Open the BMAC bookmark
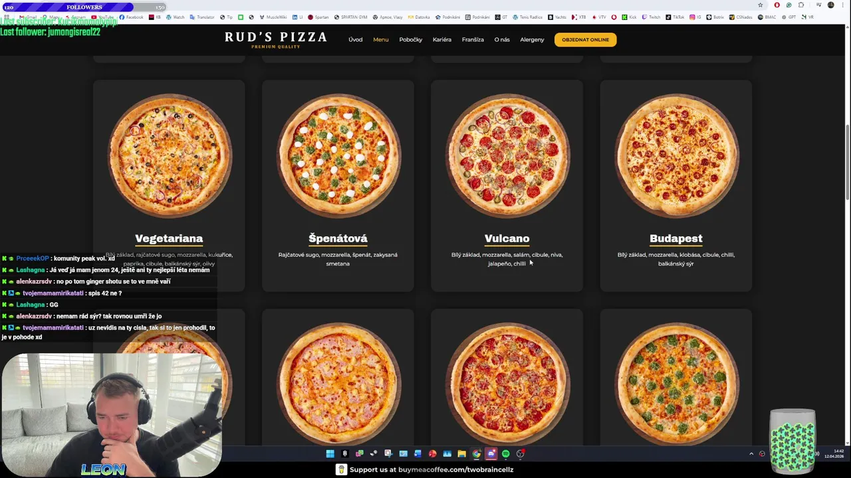 pos(767,17)
